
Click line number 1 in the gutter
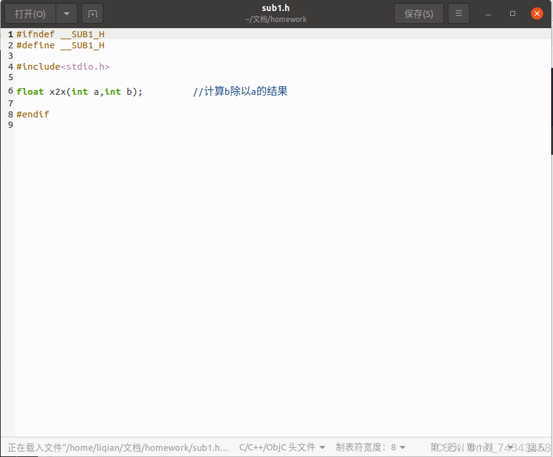[10, 34]
